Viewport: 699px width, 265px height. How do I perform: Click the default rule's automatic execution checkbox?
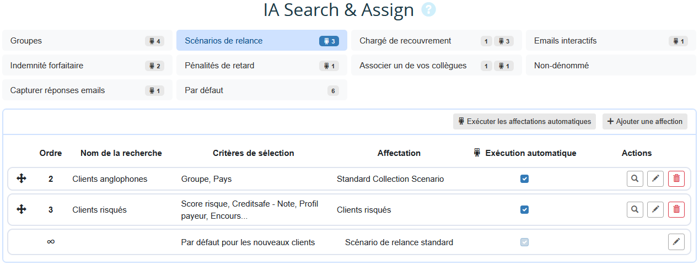(x=525, y=242)
